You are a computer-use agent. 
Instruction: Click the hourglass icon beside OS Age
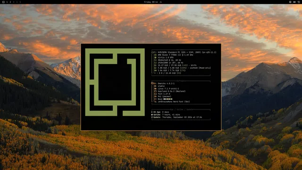click(x=152, y=112)
